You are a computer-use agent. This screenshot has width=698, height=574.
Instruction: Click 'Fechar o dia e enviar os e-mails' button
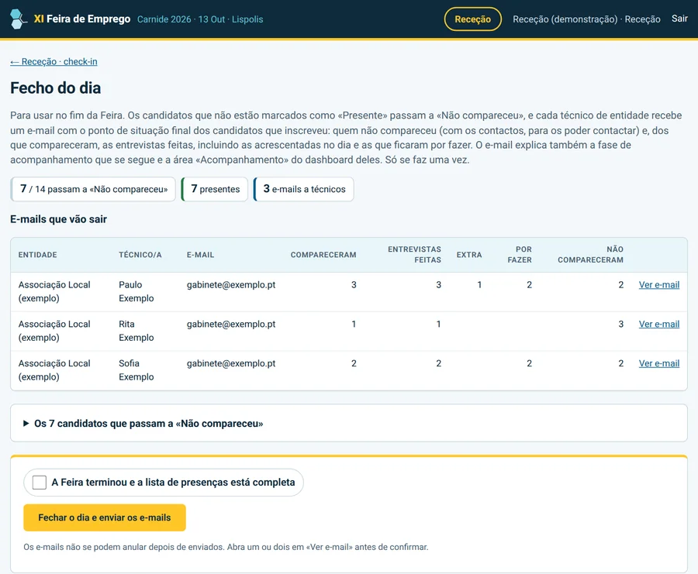click(105, 517)
